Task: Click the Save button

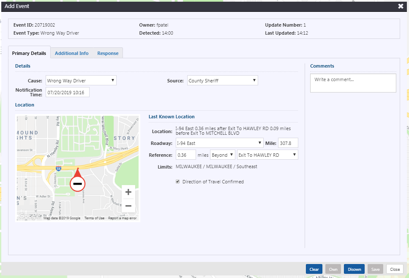Action: coord(375,269)
